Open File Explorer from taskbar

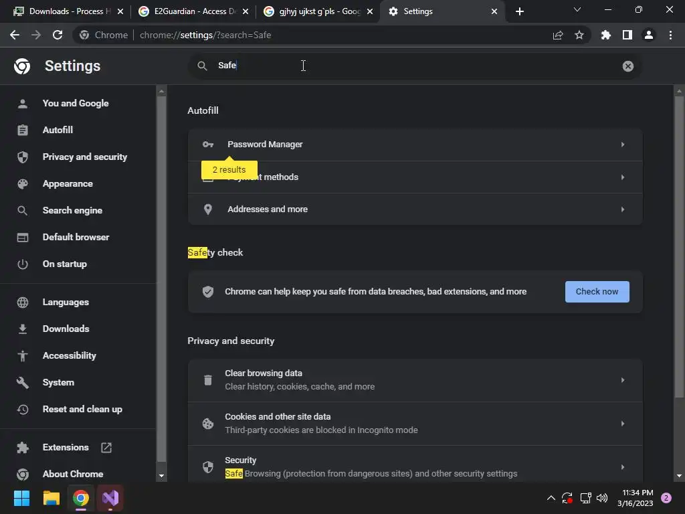(x=51, y=498)
